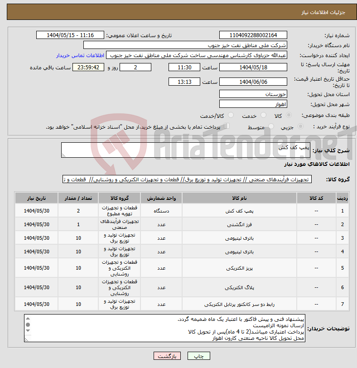Select the جزیی purchase type radio
Screen dimensions: 357x368
click(x=300, y=126)
